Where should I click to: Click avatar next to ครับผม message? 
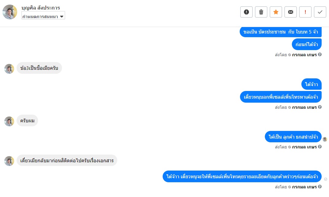[x=9, y=121]
